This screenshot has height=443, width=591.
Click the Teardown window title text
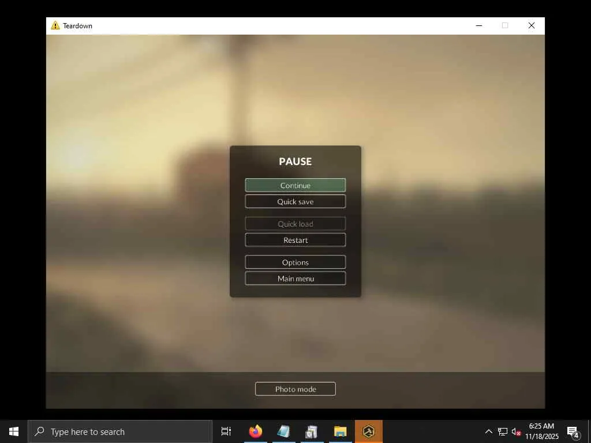click(78, 25)
